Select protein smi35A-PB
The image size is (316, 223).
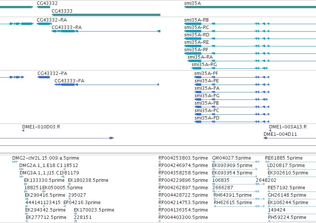tap(206, 103)
